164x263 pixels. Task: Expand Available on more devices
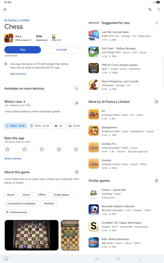pyautogui.click(x=77, y=88)
